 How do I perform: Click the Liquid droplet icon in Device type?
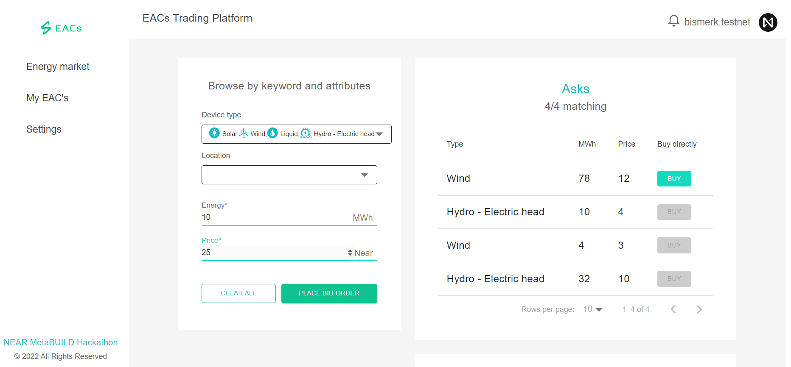[273, 133]
